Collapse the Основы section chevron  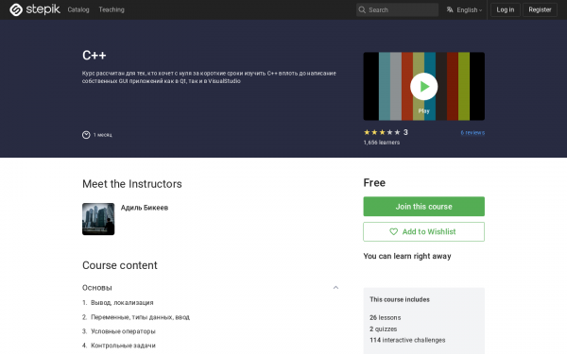click(x=335, y=288)
